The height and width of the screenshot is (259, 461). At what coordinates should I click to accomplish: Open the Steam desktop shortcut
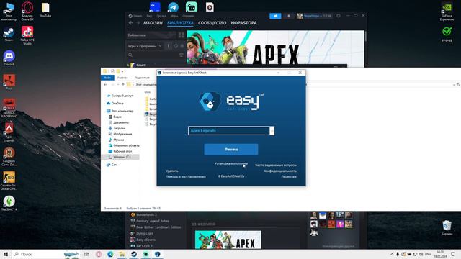[9, 34]
